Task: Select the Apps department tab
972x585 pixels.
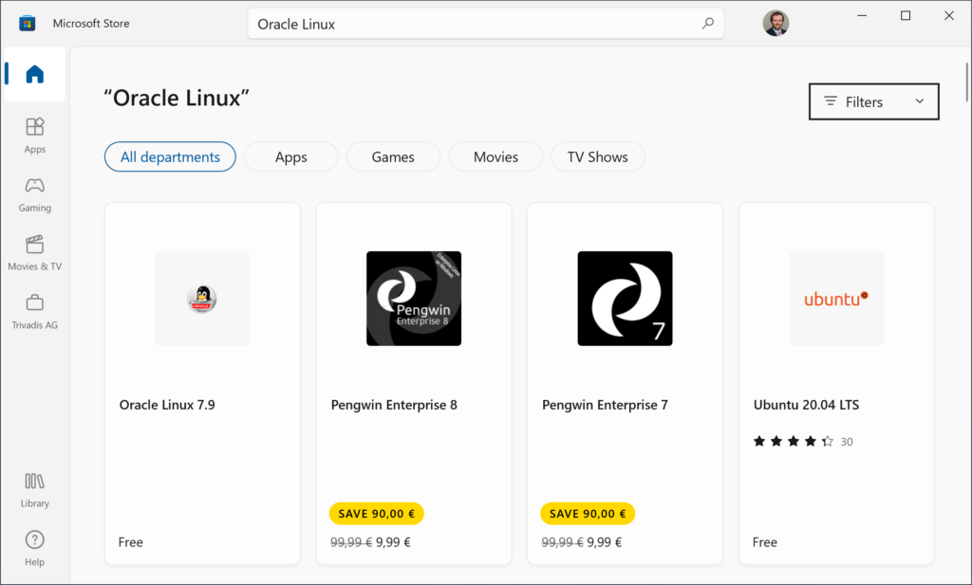Action: coord(290,156)
